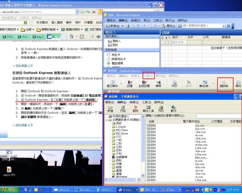The height and width of the screenshot is (193, 242).
Task: Click address book icon in Microsoft Outlook toolbar
Action: point(179,26)
